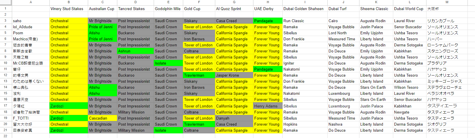Select the green Ashrun cell
The image size is (475, 138).
tap(135, 51)
